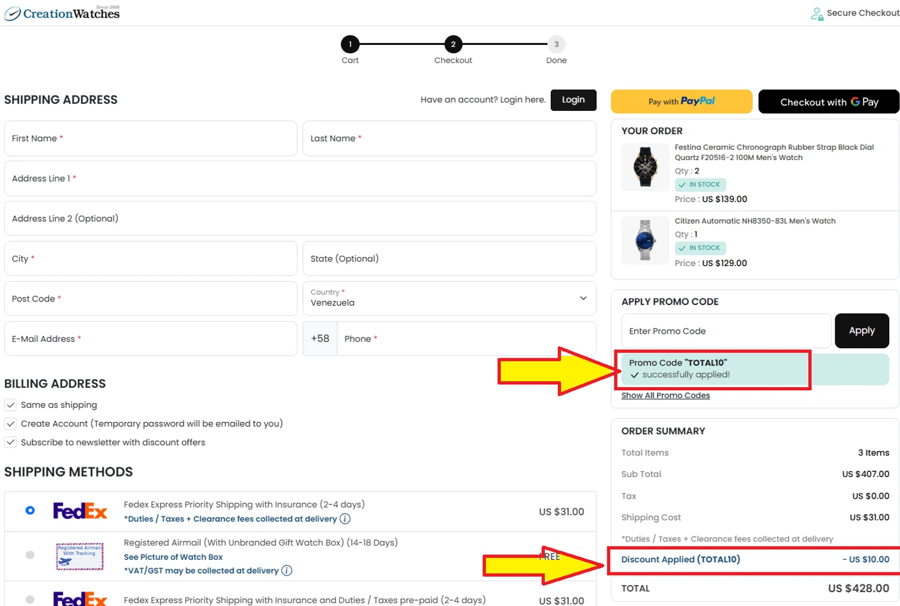Select Fedex Express Priority Shipping with Insurance radio
The width and height of the screenshot is (900, 606).
tap(30, 511)
